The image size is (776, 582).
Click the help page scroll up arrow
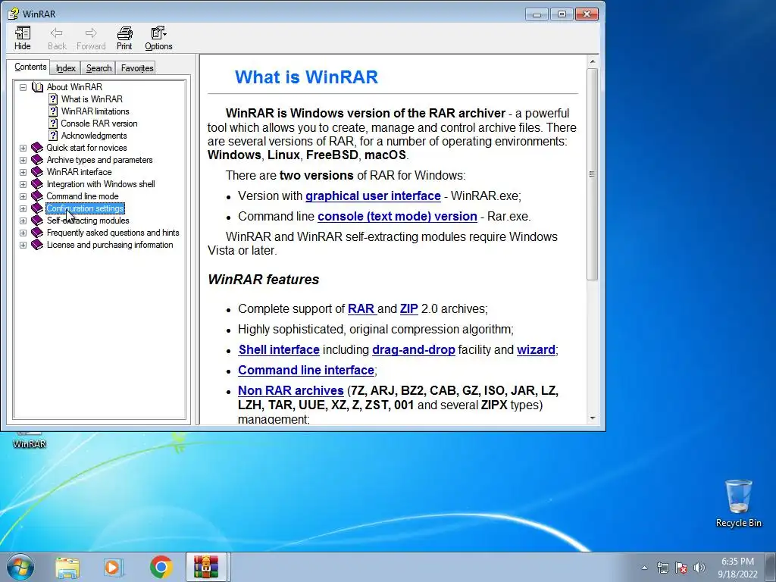point(593,61)
